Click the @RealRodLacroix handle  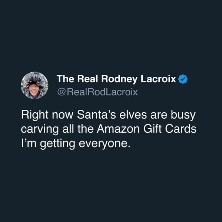coord(97,92)
